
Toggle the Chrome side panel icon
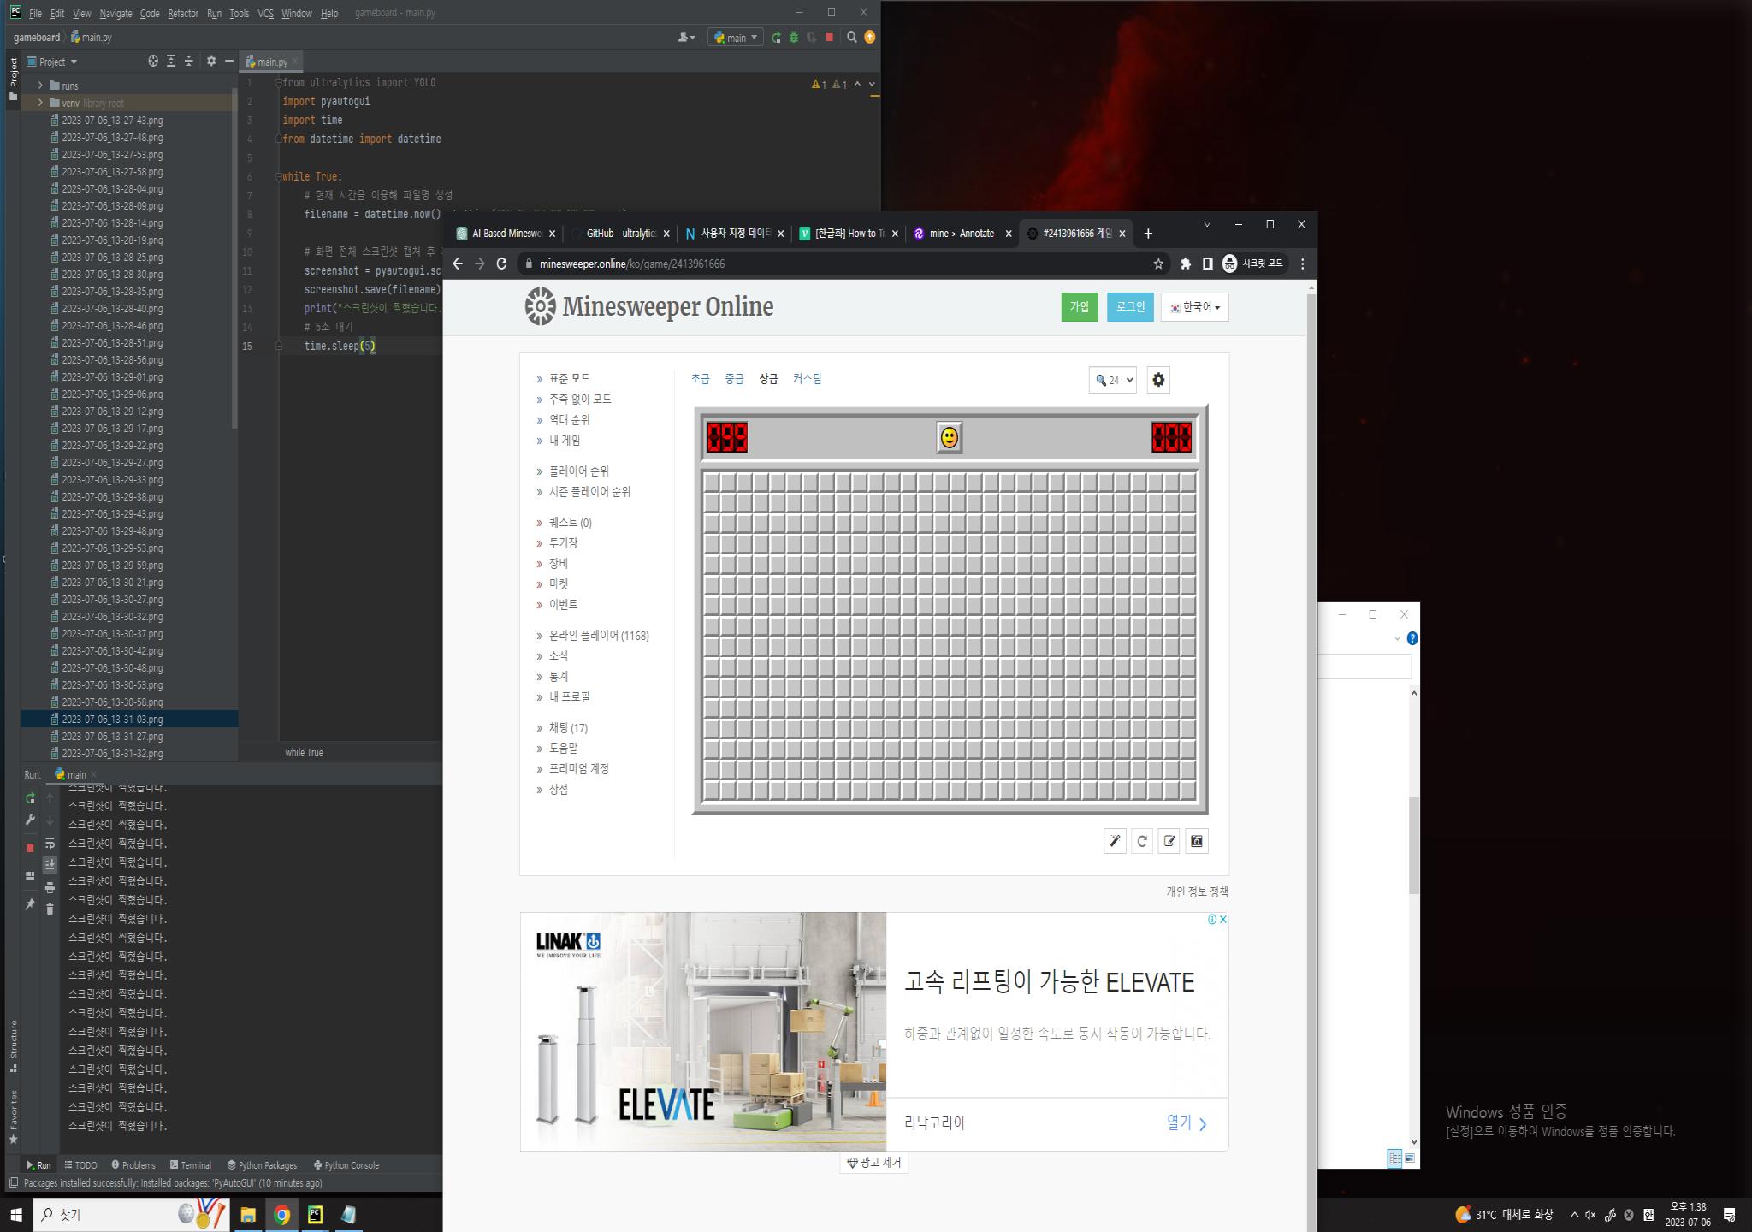coord(1207,264)
